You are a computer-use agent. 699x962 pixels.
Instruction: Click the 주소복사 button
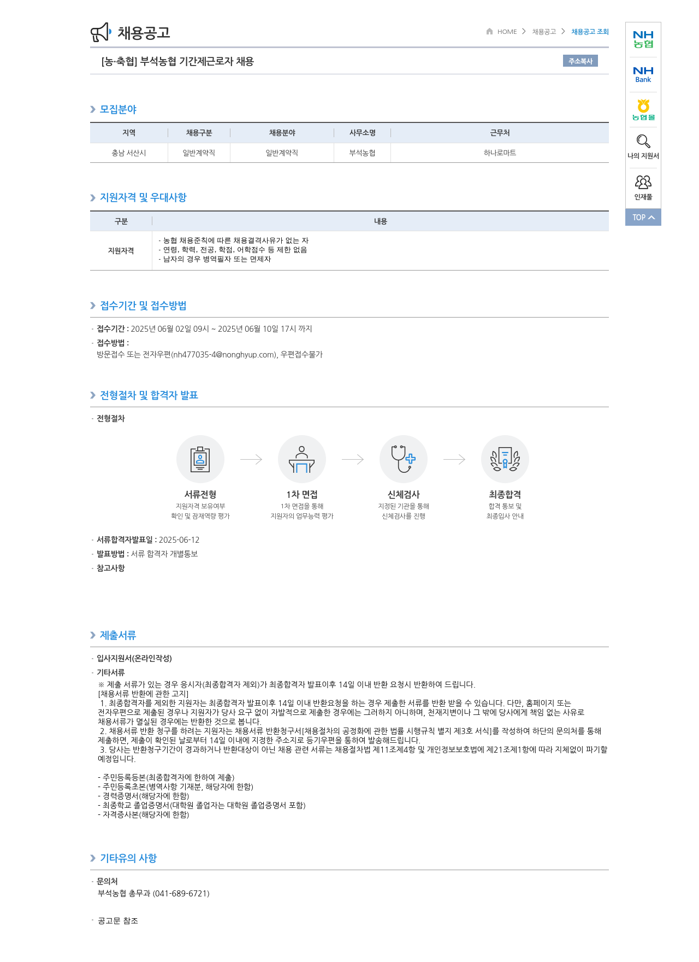[x=580, y=61]
